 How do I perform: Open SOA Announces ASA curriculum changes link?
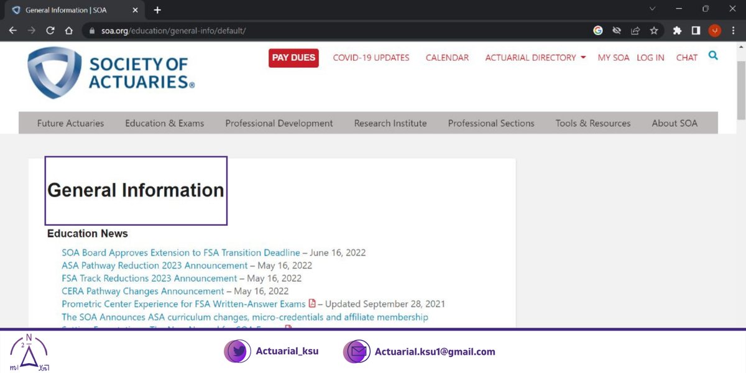(245, 317)
